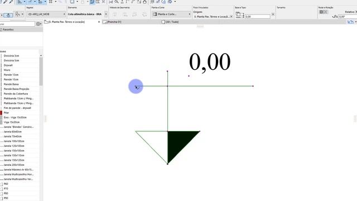
Task: Expand the Planta e Corte flyout arrow
Action: (x=190, y=14)
